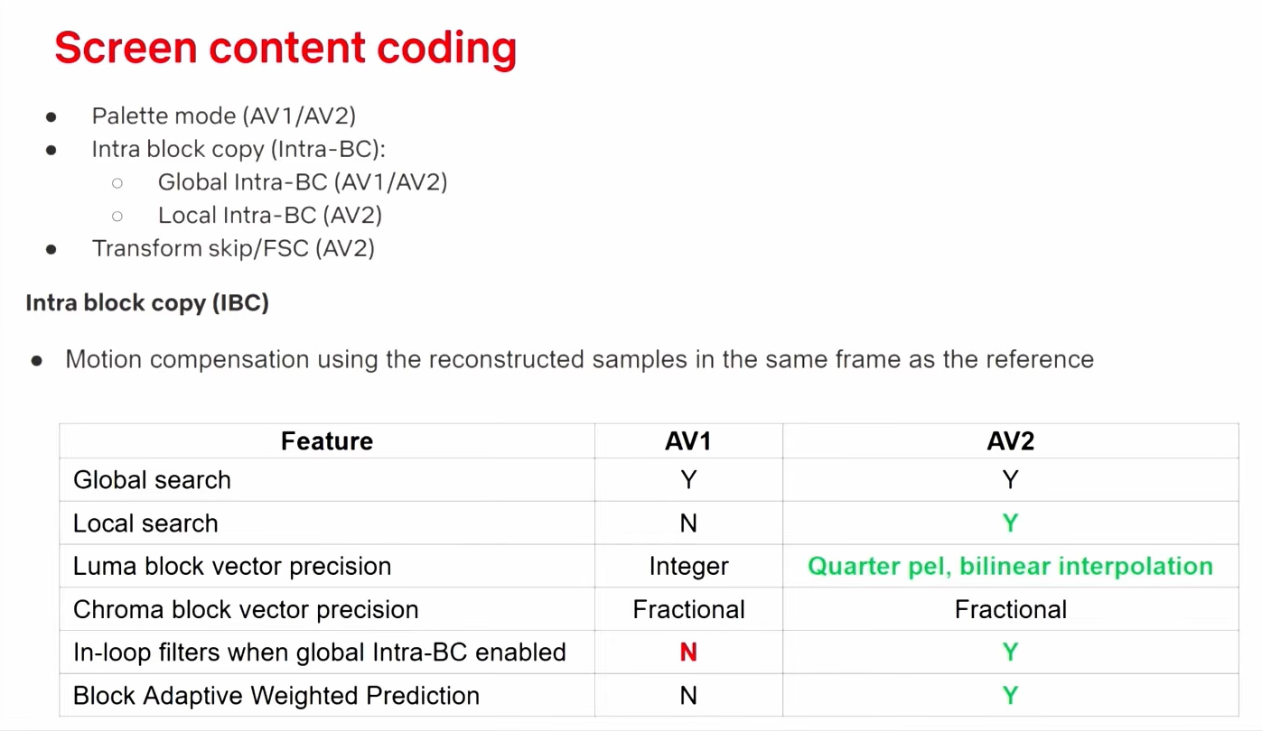Click the "Feature" column header
Viewport: 1262px width, 731px height.
click(x=327, y=441)
